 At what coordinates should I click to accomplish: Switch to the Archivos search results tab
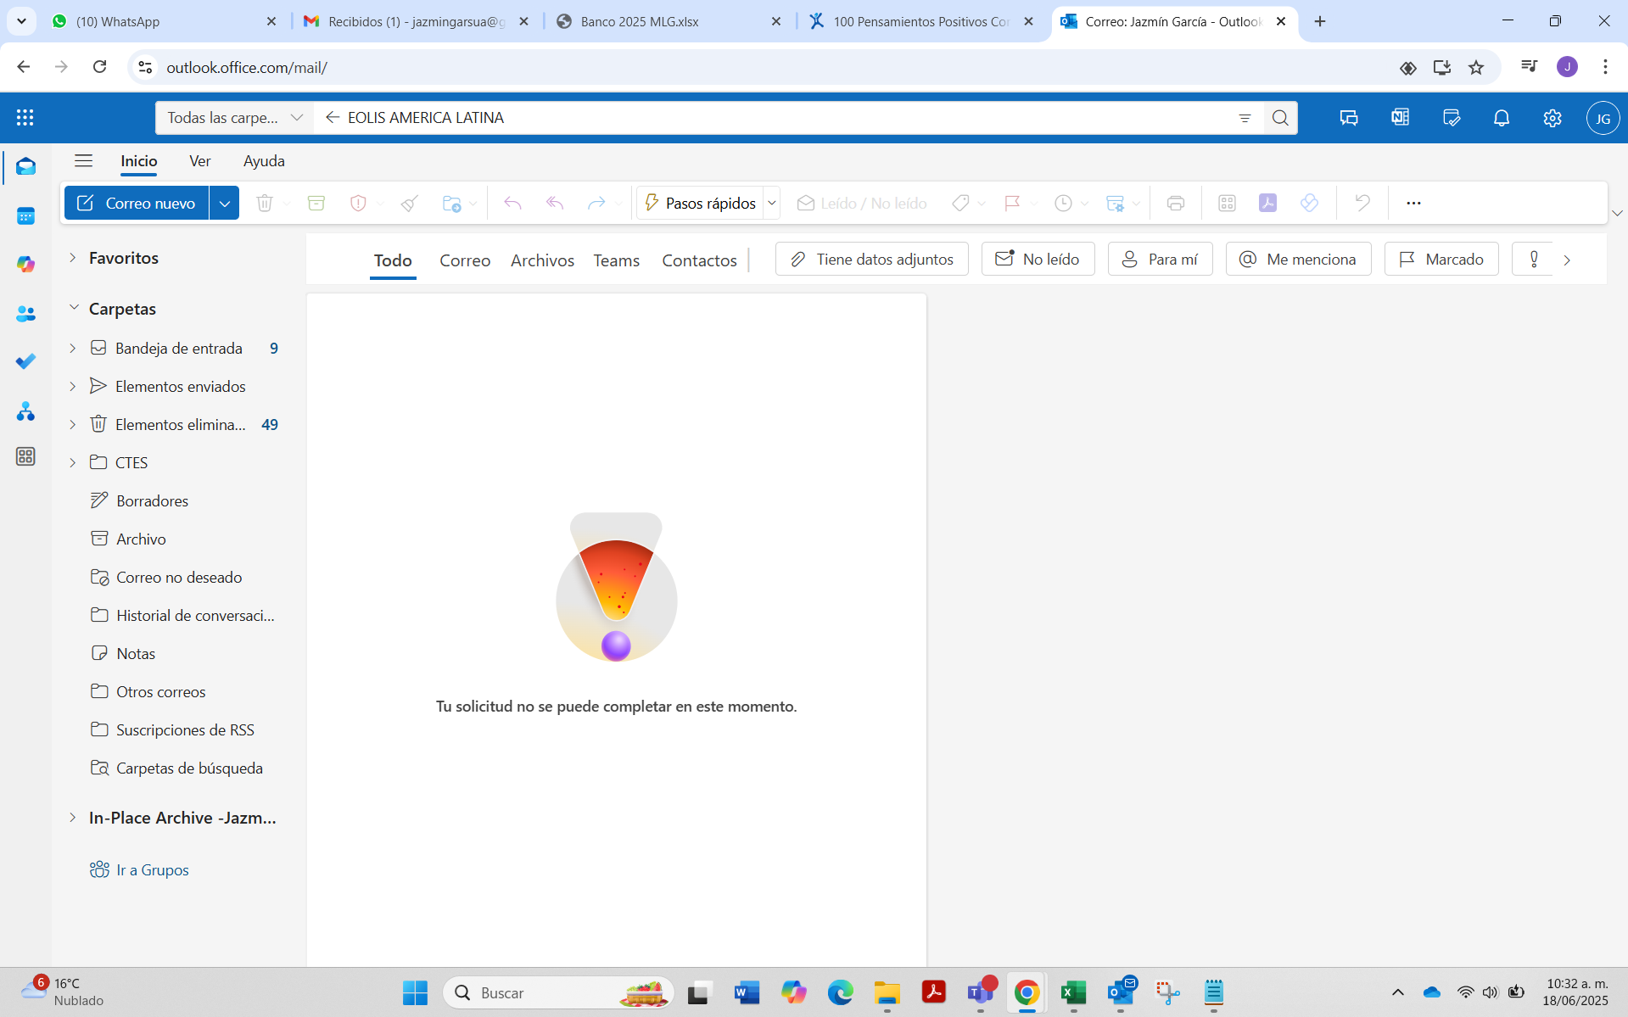click(542, 260)
